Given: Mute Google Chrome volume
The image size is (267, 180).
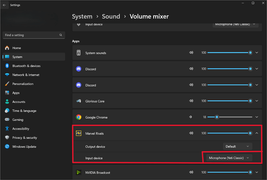Looking at the screenshot, I should 191,117.
